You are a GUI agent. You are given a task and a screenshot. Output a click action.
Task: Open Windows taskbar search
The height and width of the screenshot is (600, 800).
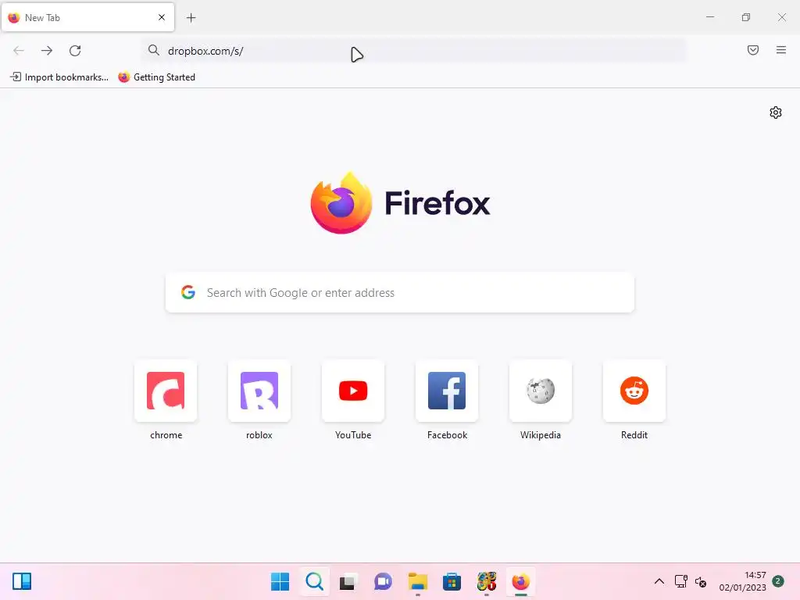pos(314,581)
